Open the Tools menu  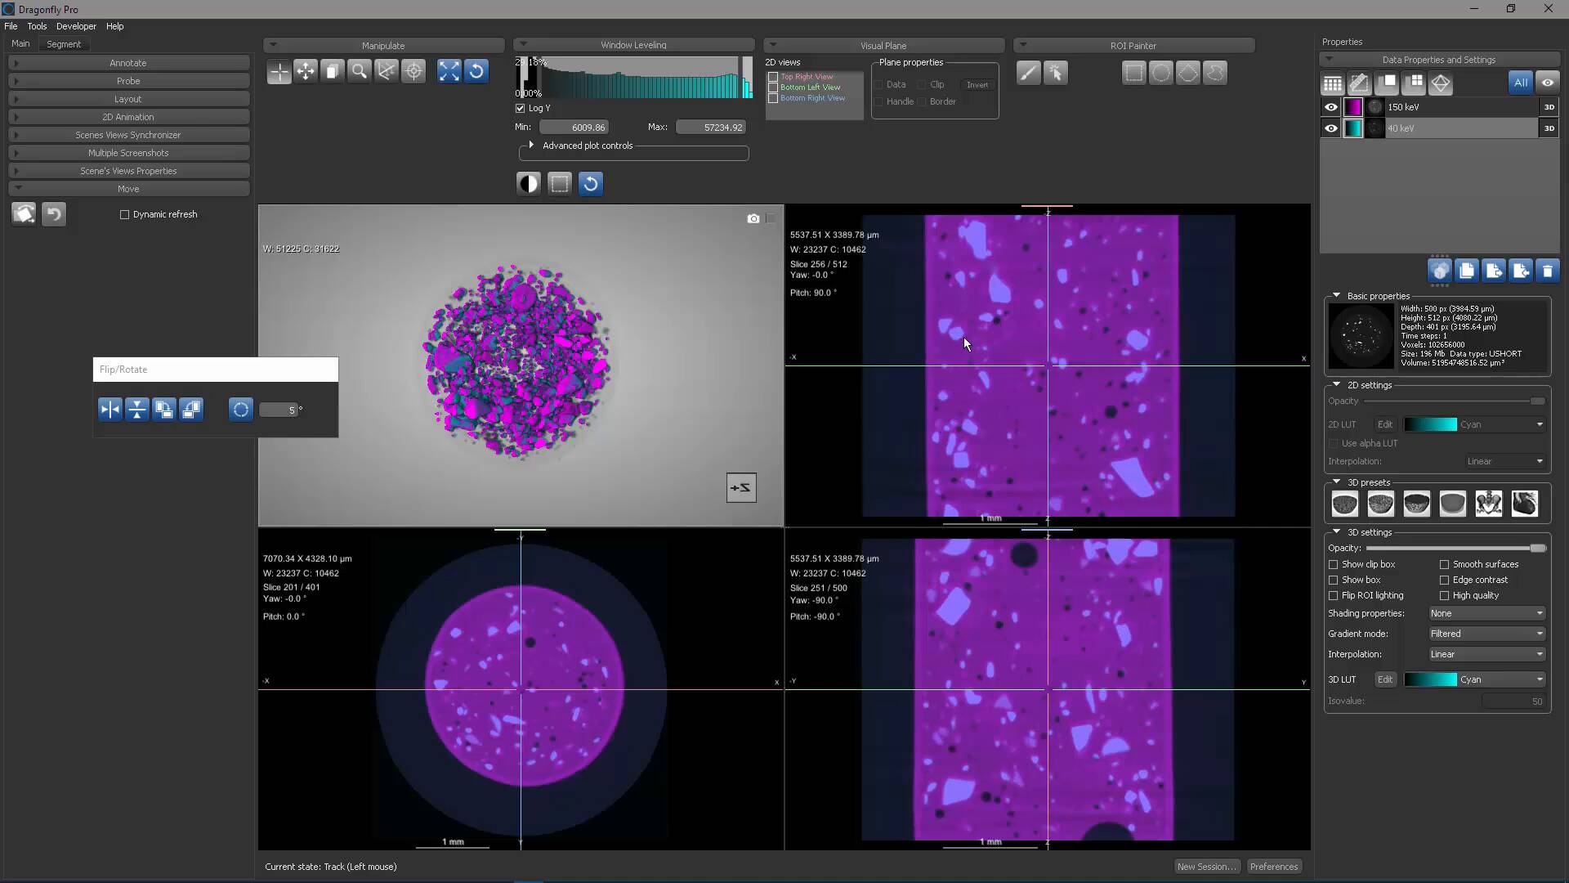coord(37,26)
